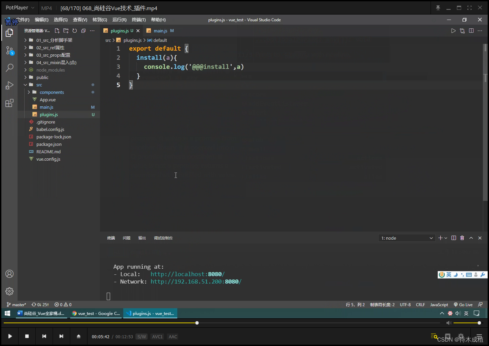Viewport: 489px width, 346px height.
Task: Open new terminal launch profile dropdown arrow
Action: 446,238
